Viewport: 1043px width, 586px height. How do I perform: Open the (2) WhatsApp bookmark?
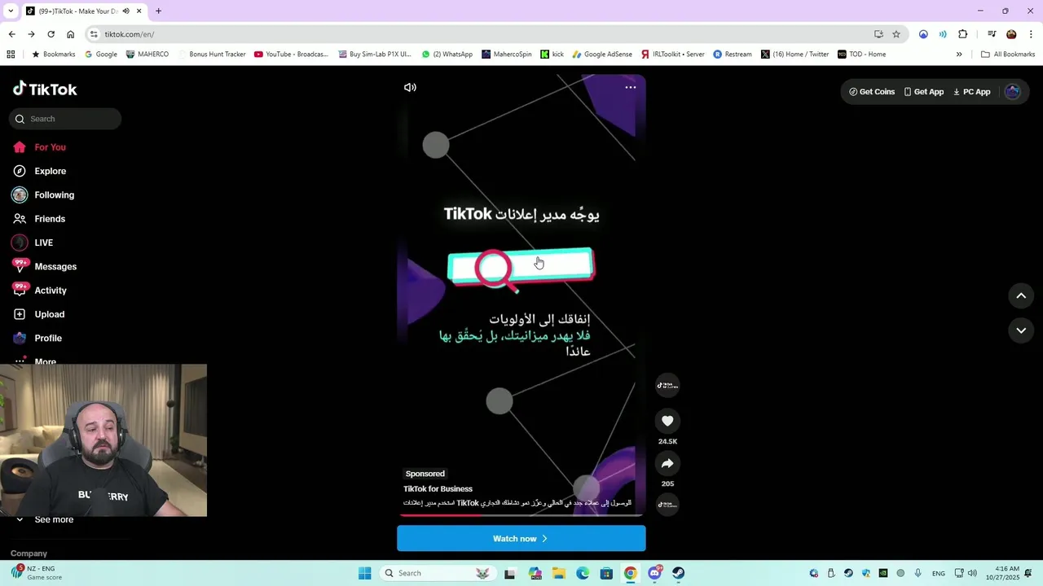point(447,55)
